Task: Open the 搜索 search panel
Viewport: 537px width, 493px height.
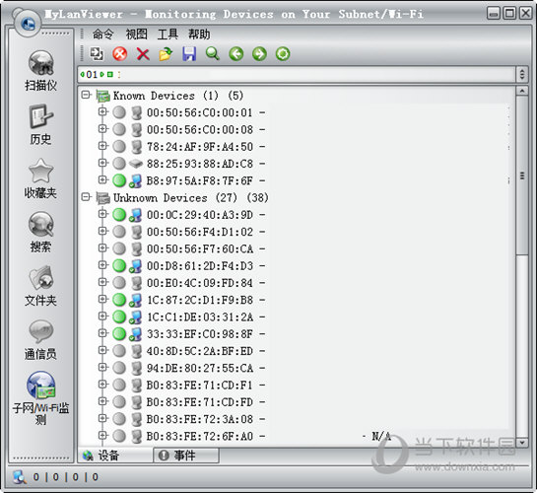Action: click(x=40, y=233)
